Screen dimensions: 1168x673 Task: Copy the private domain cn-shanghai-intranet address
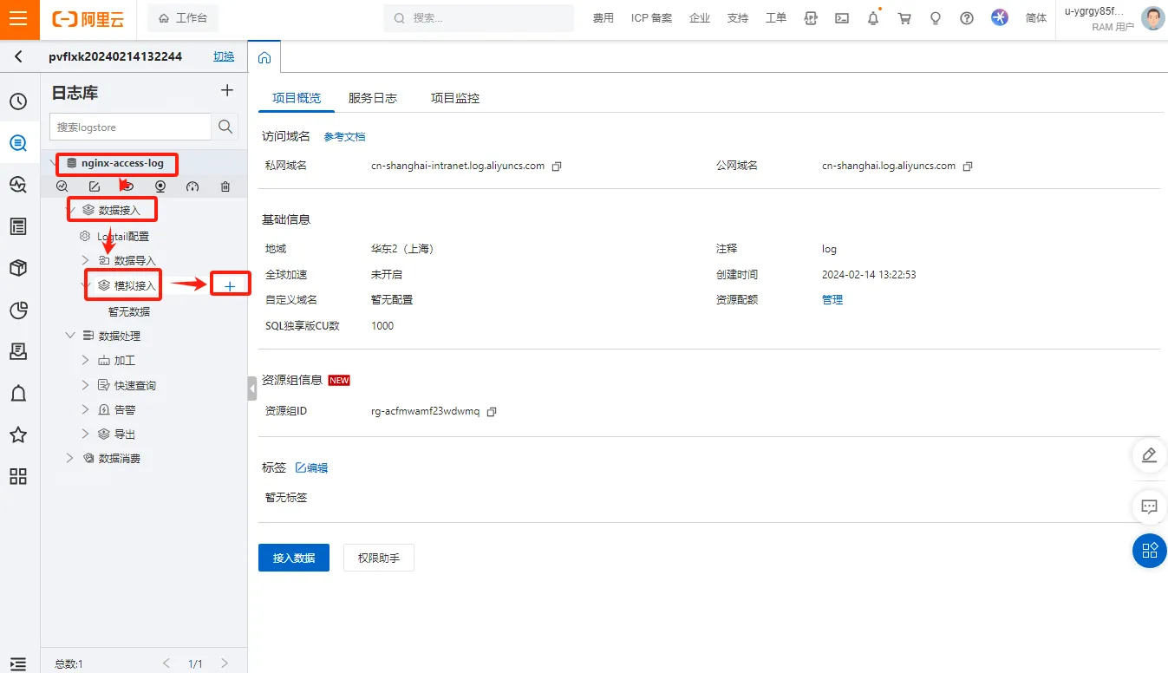557,166
